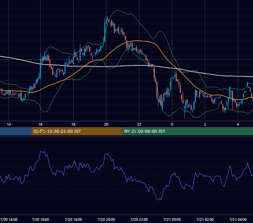Click the NY 21:00-06:00 JST session bar
Viewport: 253px width, 223px height.
click(x=187, y=131)
